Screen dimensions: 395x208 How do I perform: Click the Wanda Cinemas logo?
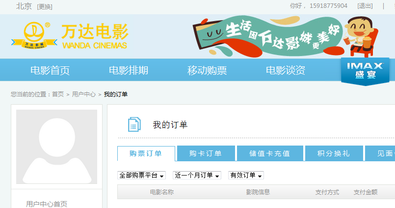pos(70,36)
